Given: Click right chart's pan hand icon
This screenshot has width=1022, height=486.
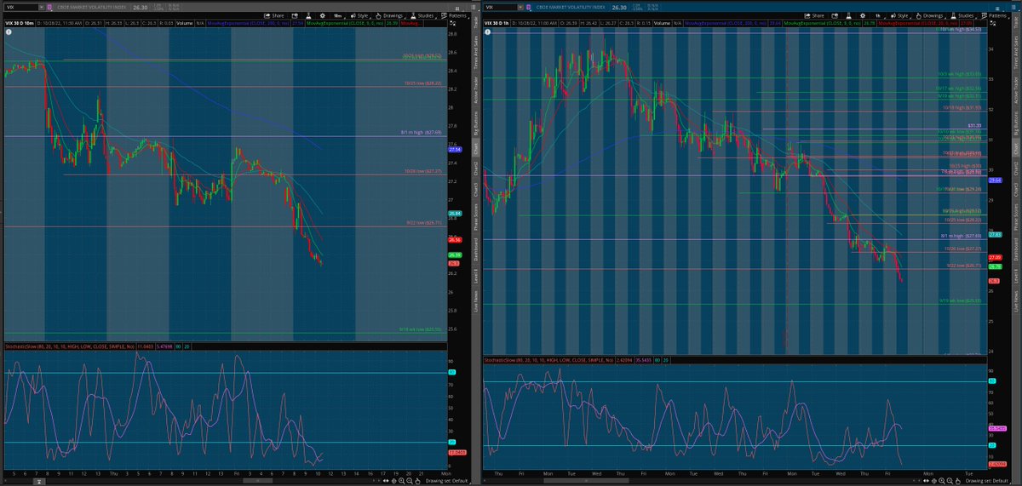Looking at the screenshot, I should (957, 480).
